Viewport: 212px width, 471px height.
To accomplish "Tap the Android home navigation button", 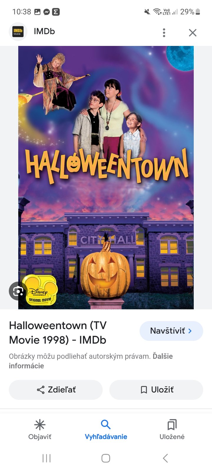I will 106,458.
